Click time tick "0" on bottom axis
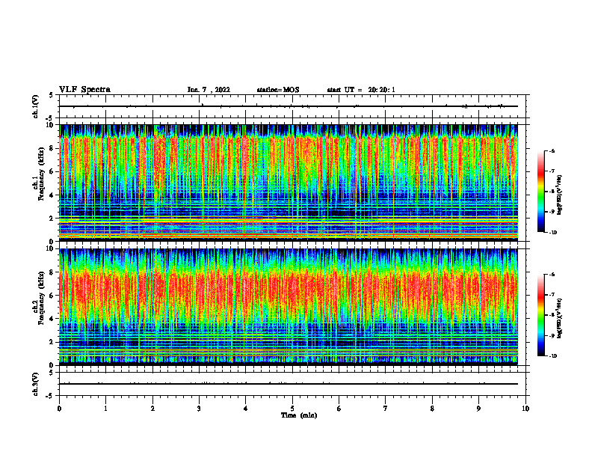The height and width of the screenshot is (458, 592). 59,409
